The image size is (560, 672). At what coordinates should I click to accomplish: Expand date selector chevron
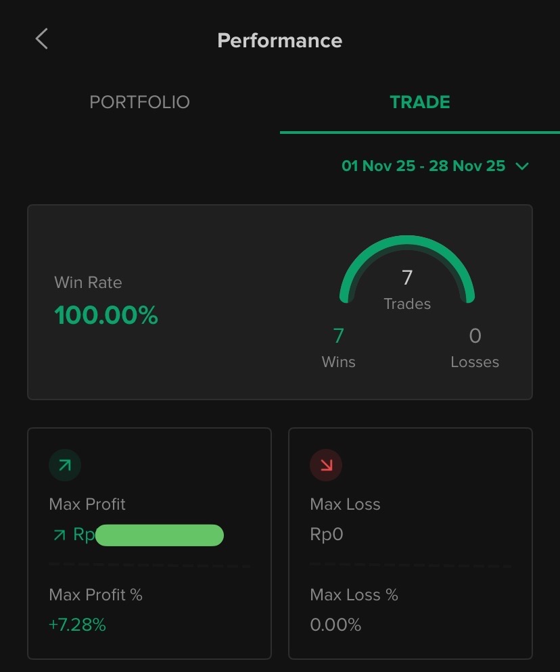(x=521, y=166)
